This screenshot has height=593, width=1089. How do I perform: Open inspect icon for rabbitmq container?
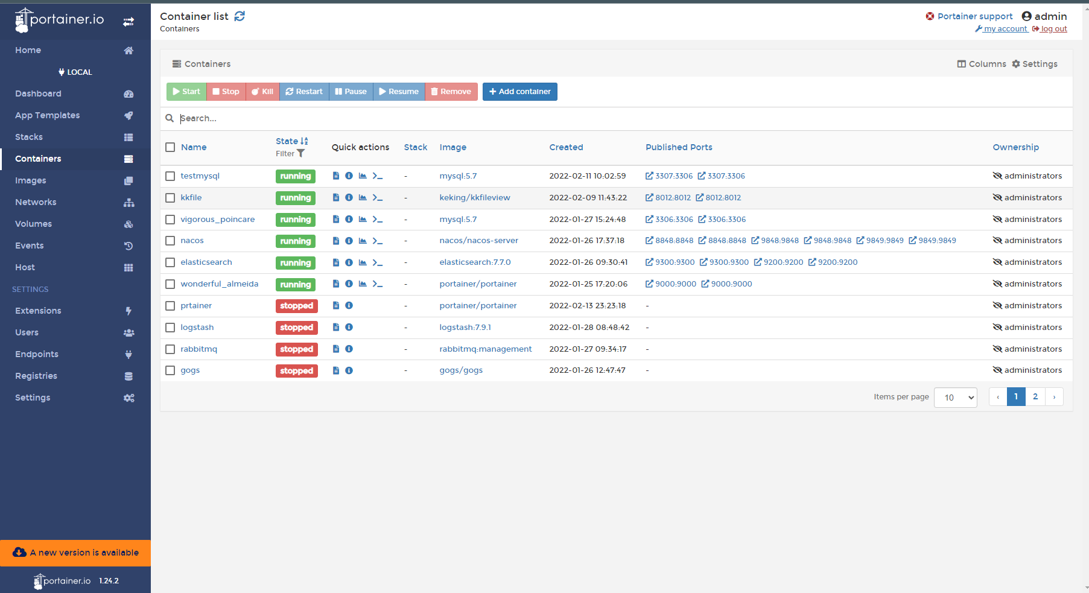pos(349,349)
